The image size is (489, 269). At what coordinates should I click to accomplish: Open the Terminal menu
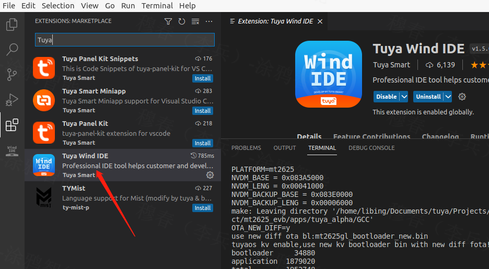[157, 6]
